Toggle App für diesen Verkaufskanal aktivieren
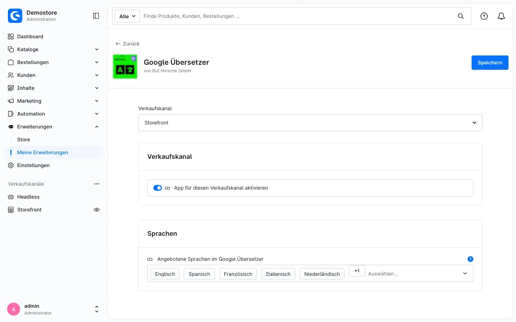This screenshot has height=322, width=516. tap(158, 188)
